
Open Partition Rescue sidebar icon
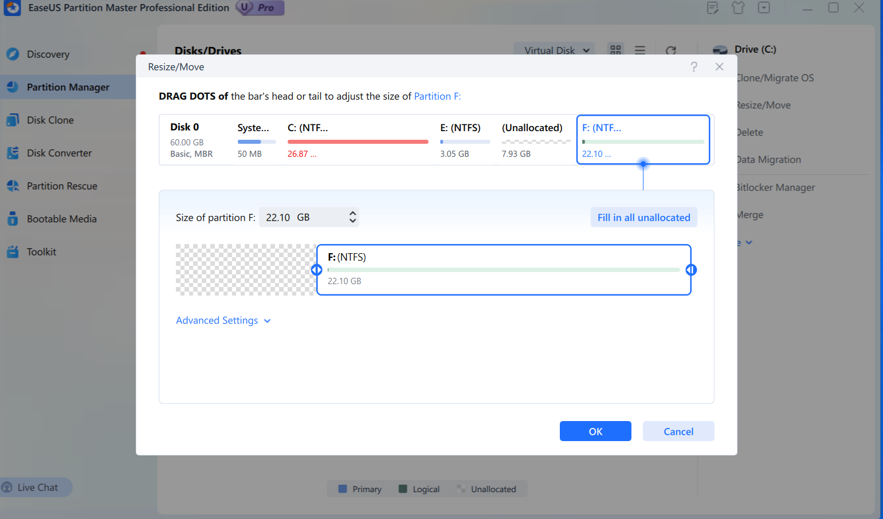point(13,186)
